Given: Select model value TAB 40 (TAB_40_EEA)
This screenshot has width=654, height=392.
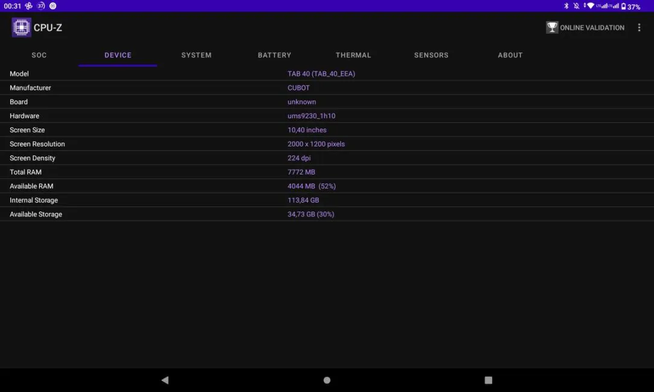Looking at the screenshot, I should click(x=321, y=74).
